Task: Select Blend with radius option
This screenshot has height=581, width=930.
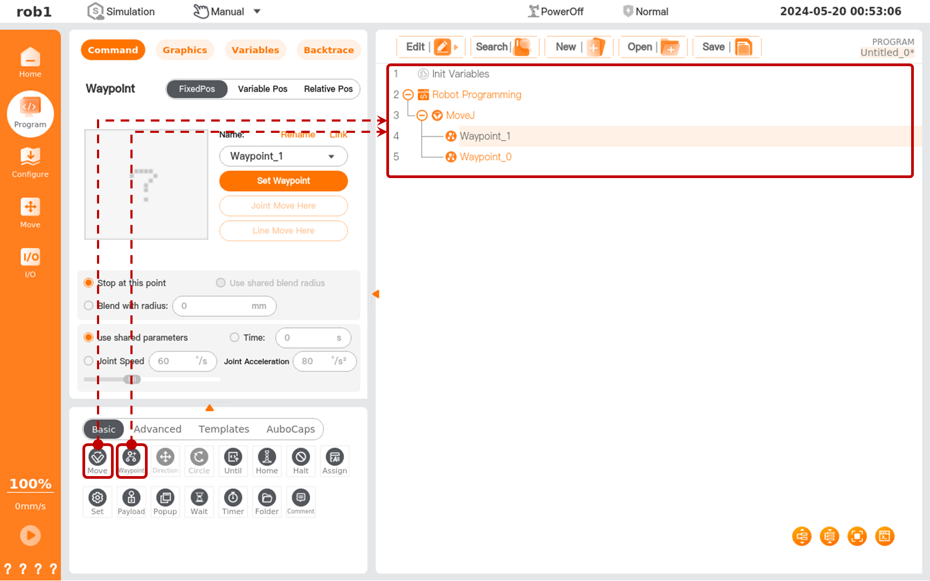Action: 89,306
